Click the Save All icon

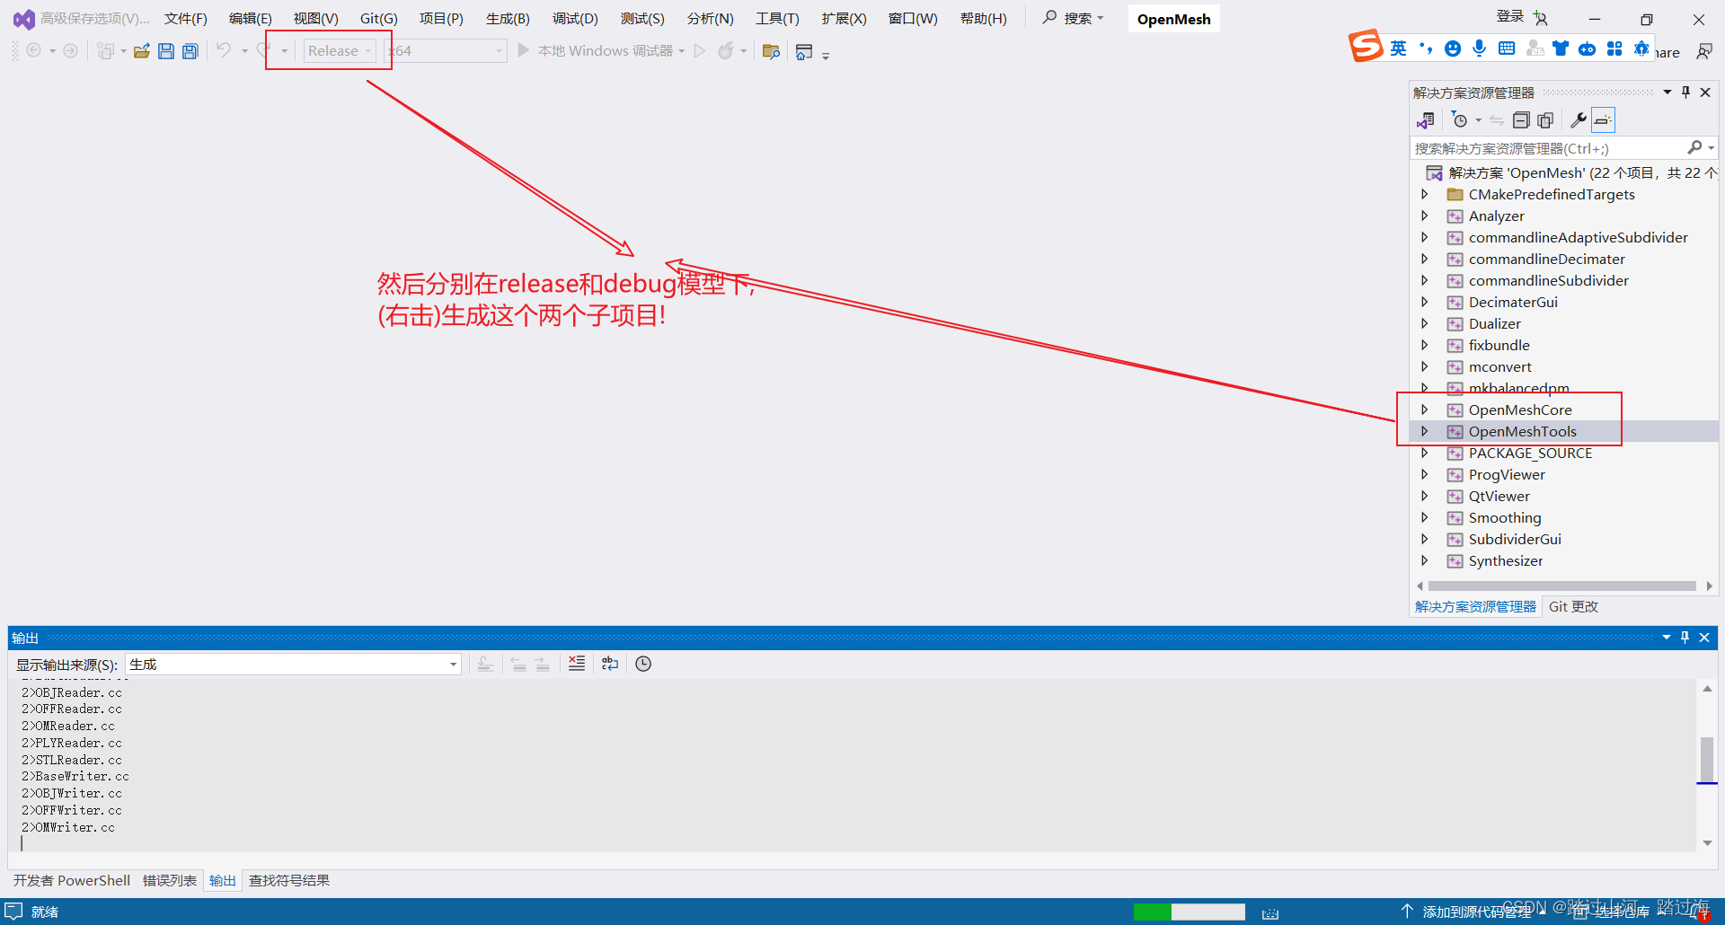point(190,50)
